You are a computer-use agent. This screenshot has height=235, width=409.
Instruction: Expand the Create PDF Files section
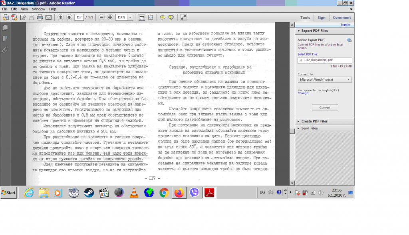click(x=315, y=121)
